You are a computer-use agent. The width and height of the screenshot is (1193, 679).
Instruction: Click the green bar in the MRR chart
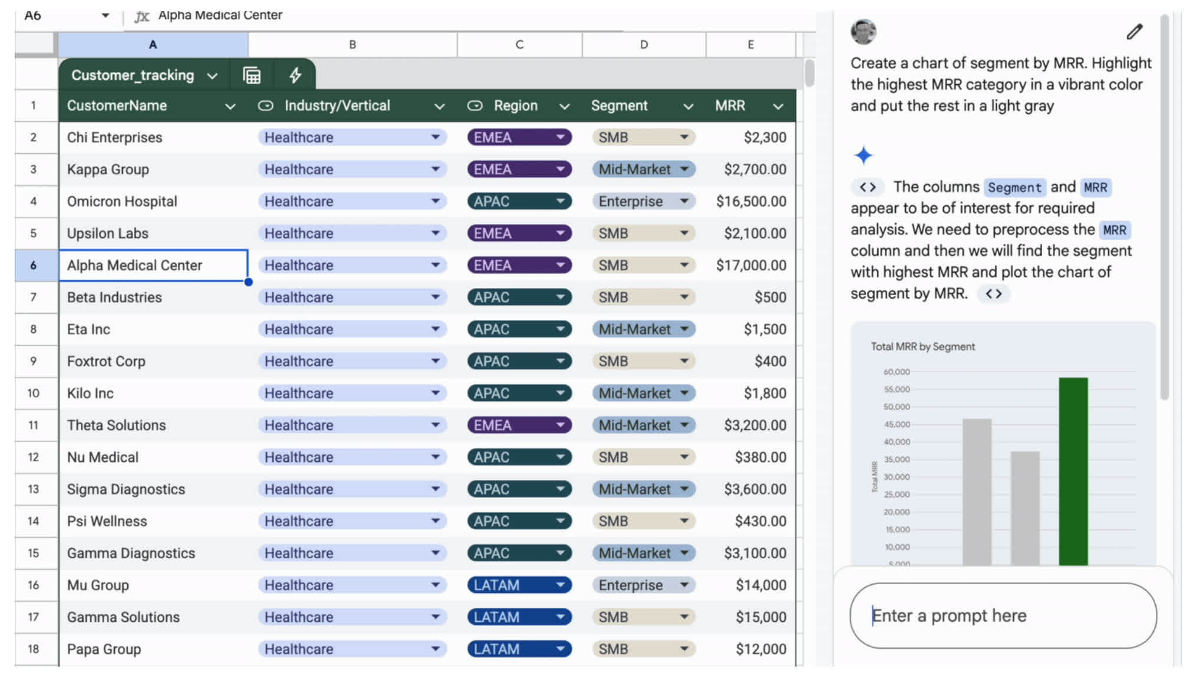pyautogui.click(x=1073, y=471)
